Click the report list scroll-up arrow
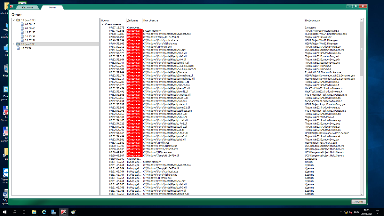This screenshot has height=216, width=384. point(362,20)
